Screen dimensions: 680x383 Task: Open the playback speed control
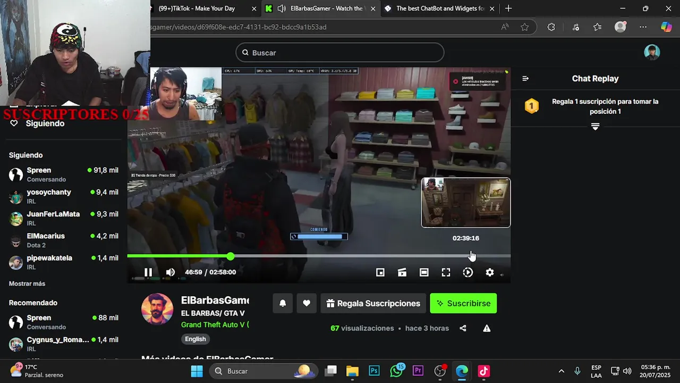[x=467, y=272]
